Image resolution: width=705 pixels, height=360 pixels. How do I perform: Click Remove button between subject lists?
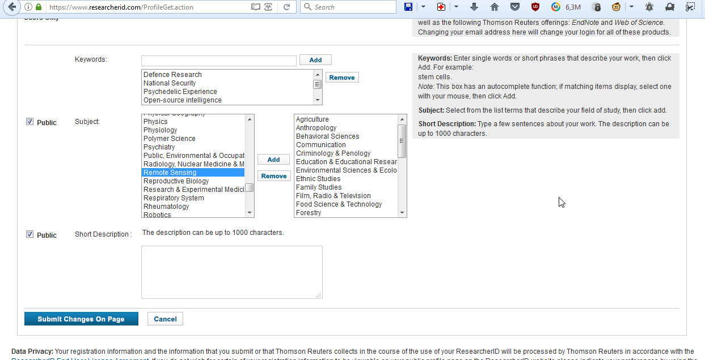click(x=274, y=176)
